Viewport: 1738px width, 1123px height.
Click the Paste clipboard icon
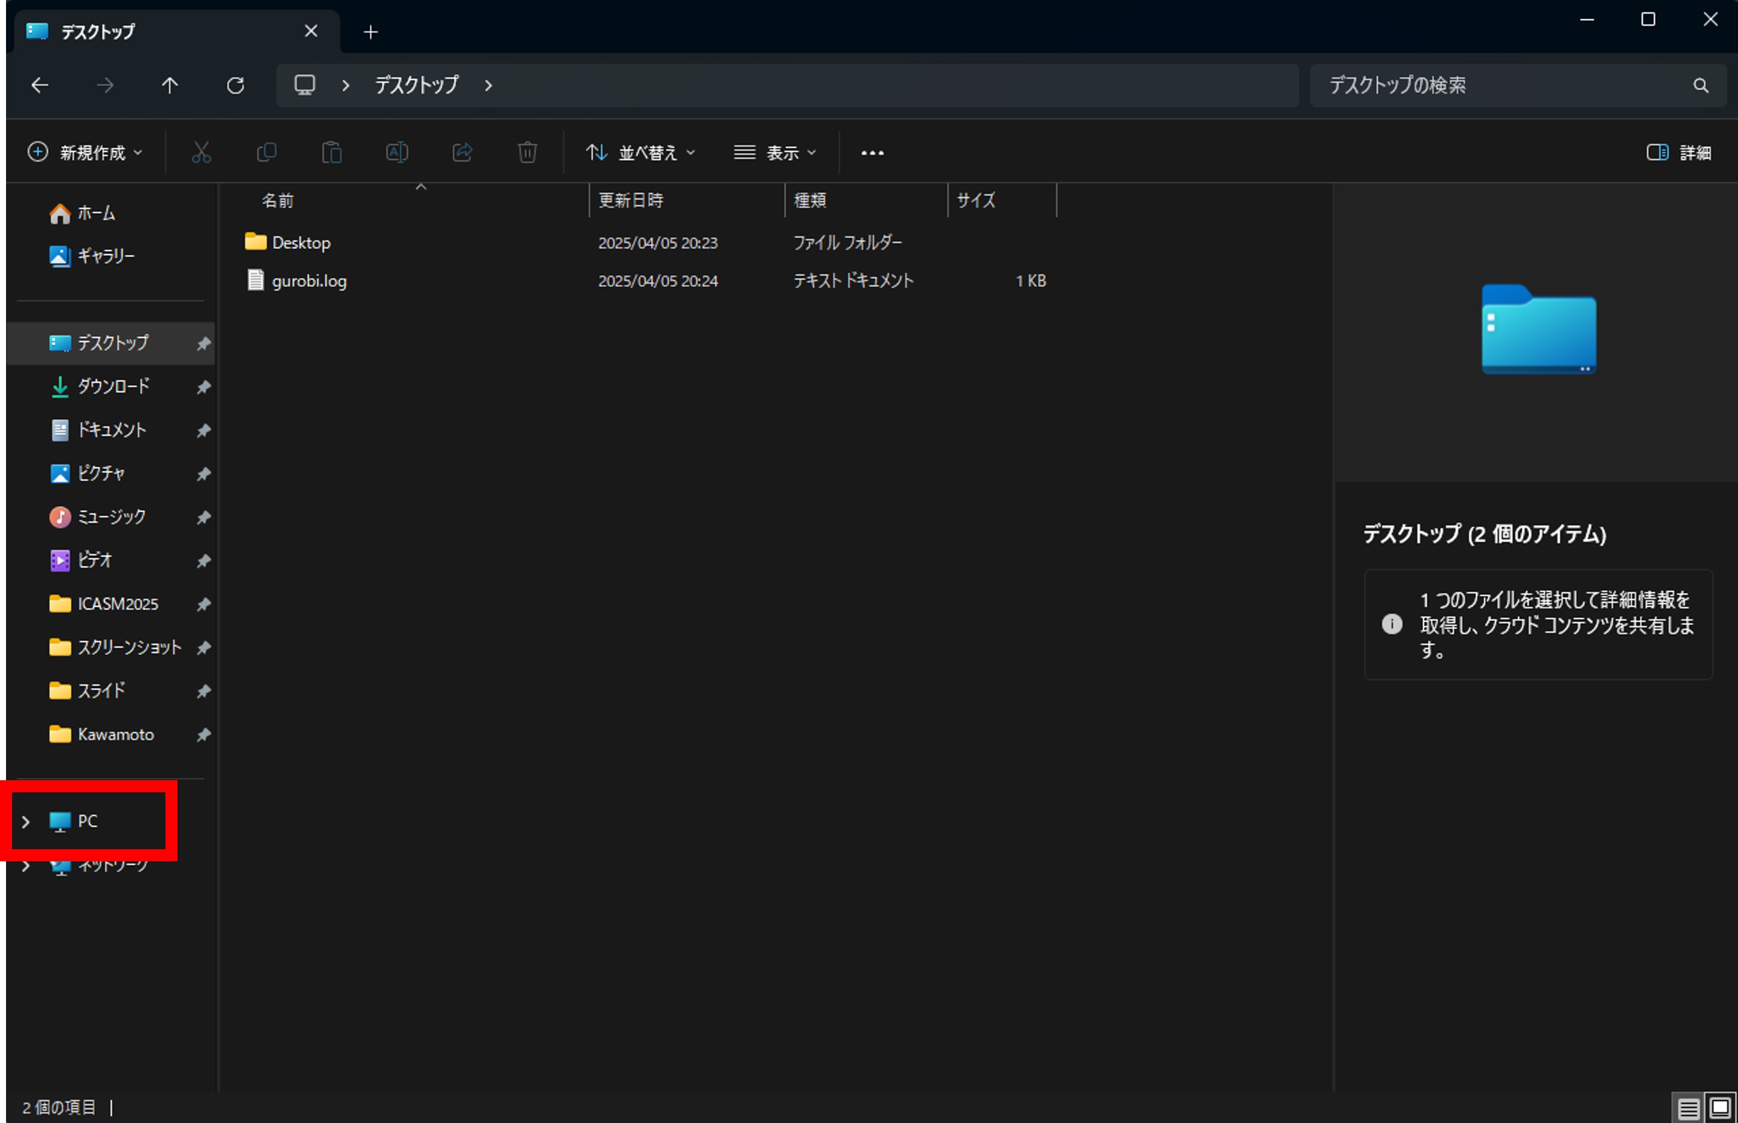click(332, 152)
